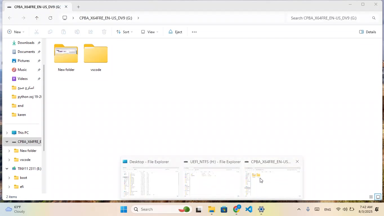Switch to Desktop - File Explorer preview

point(151,178)
